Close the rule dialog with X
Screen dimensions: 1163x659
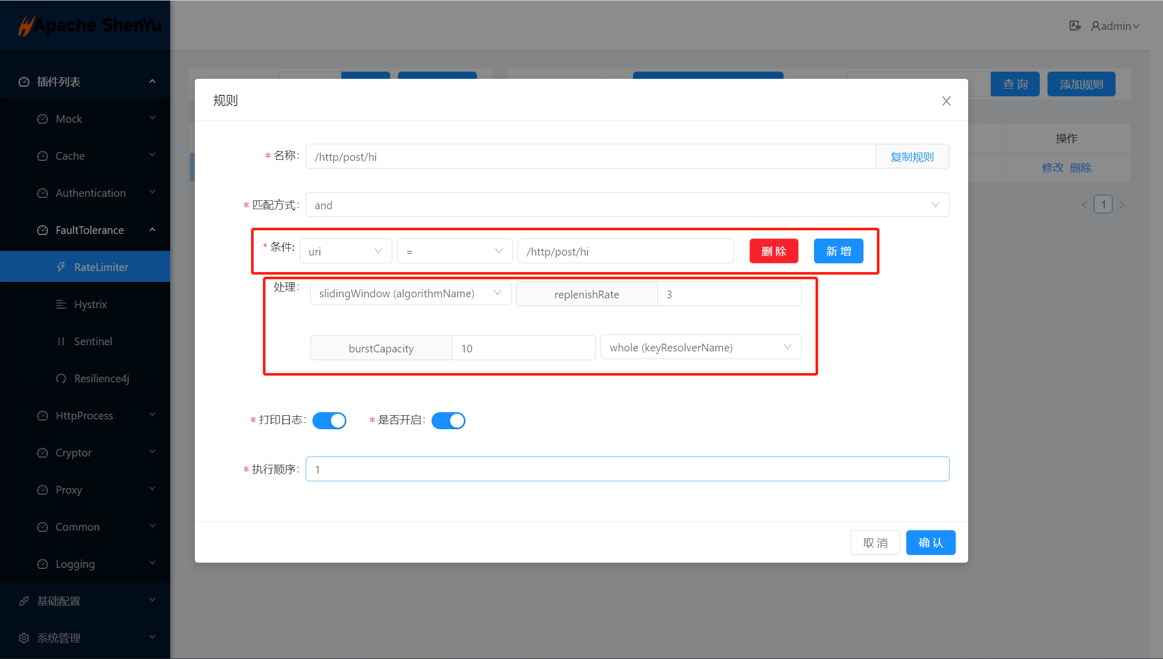tap(946, 101)
